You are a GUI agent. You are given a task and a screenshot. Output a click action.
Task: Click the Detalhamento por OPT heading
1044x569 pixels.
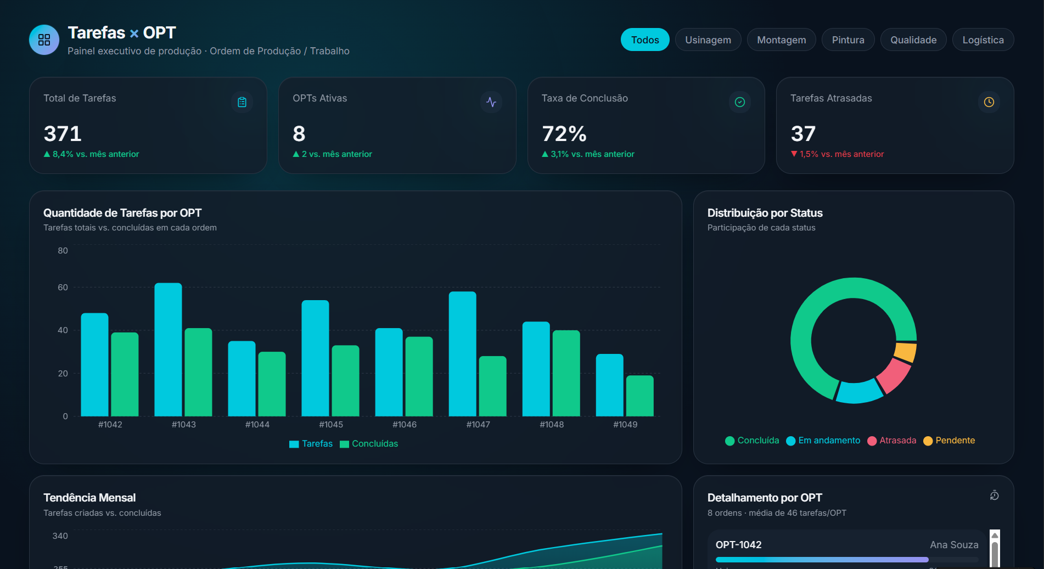(x=765, y=498)
